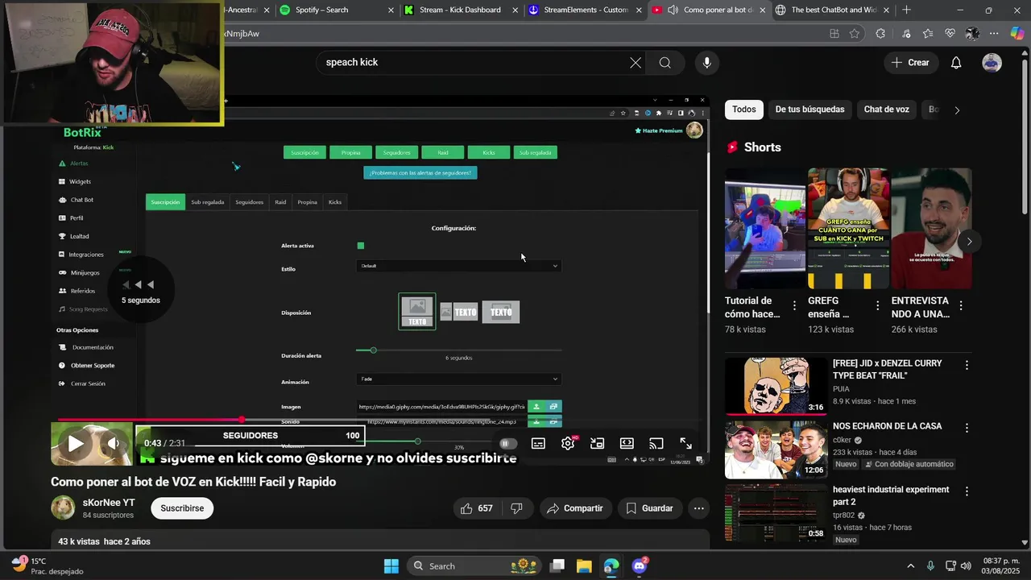Open the favorites list icon
1031x580 pixels.
point(928,34)
